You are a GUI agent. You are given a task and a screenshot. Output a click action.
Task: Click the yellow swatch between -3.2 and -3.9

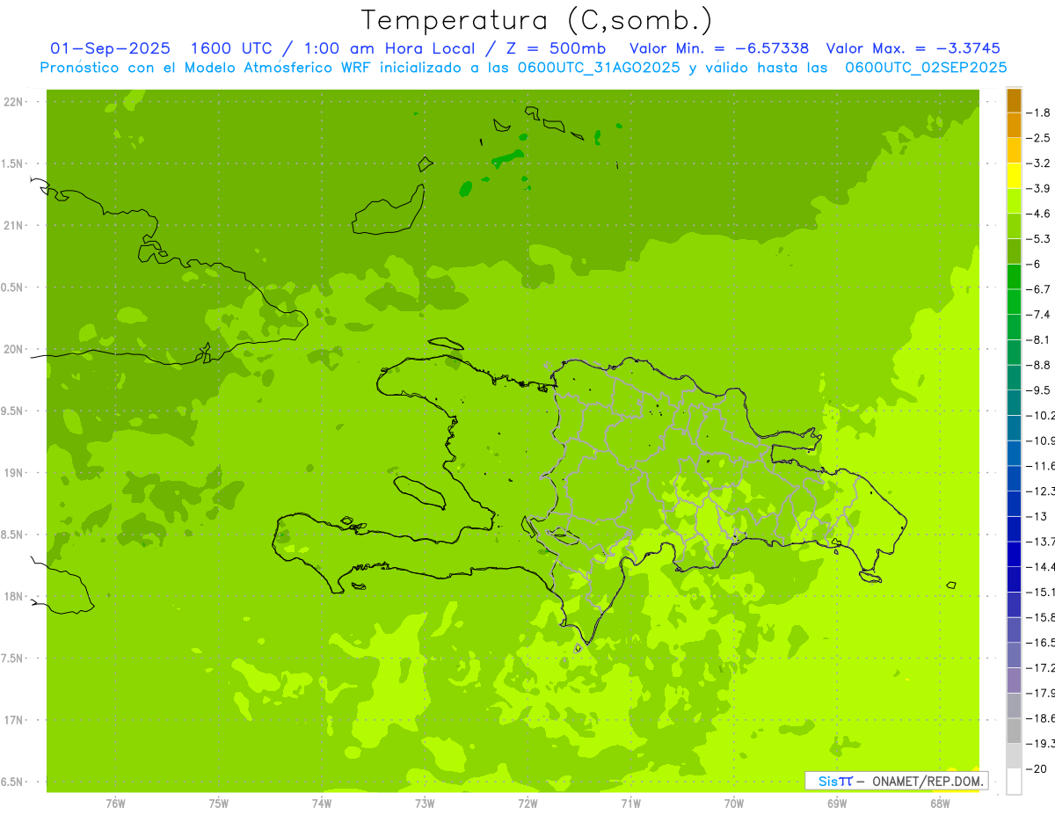(x=1014, y=177)
